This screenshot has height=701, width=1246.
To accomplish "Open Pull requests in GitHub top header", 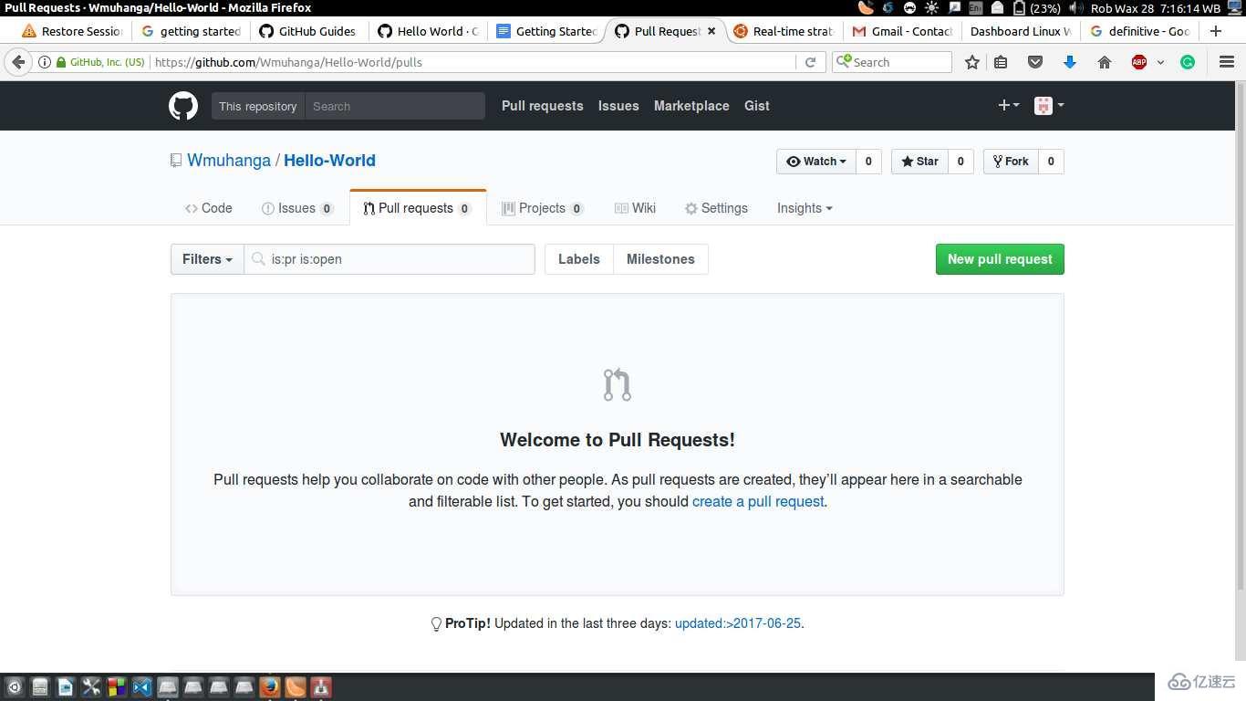I will pos(543,106).
